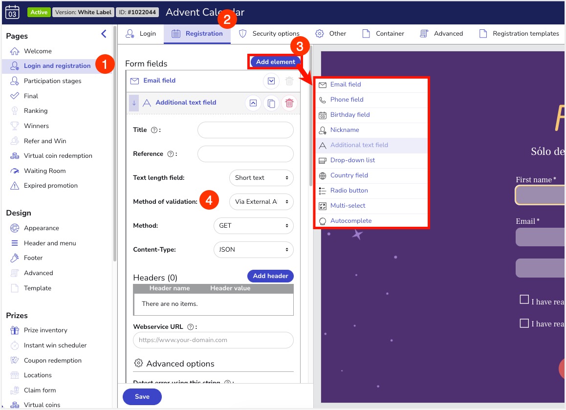Click the Waiting Room icon

[15, 171]
